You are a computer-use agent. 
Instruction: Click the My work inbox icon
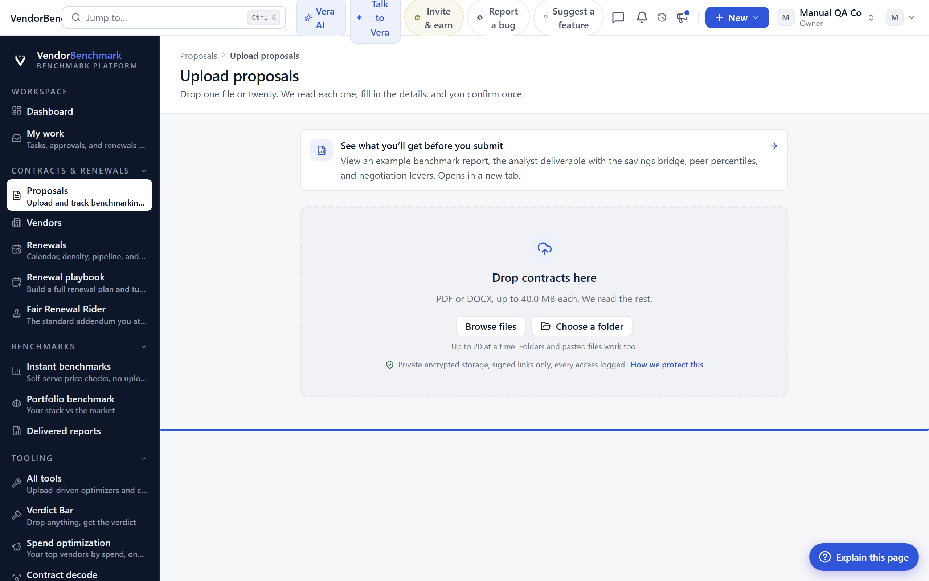click(x=16, y=138)
